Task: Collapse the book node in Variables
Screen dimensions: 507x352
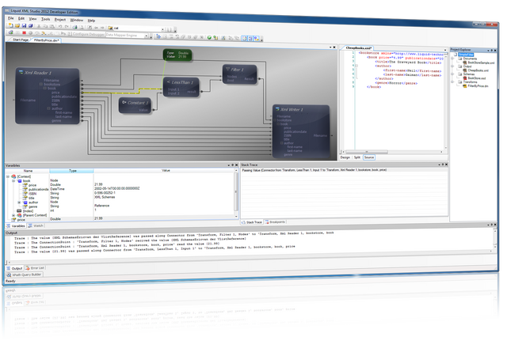Action: [x=13, y=181]
